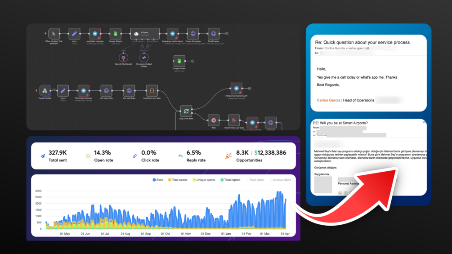
Task: Click the '0.0%' click rate value
Action: [149, 153]
